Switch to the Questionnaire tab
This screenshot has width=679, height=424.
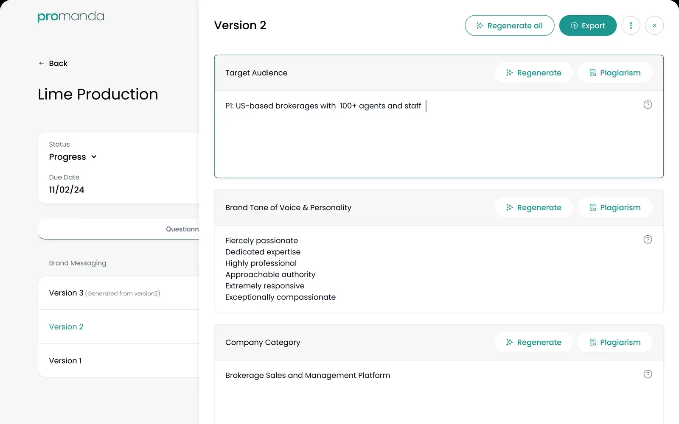pos(182,229)
